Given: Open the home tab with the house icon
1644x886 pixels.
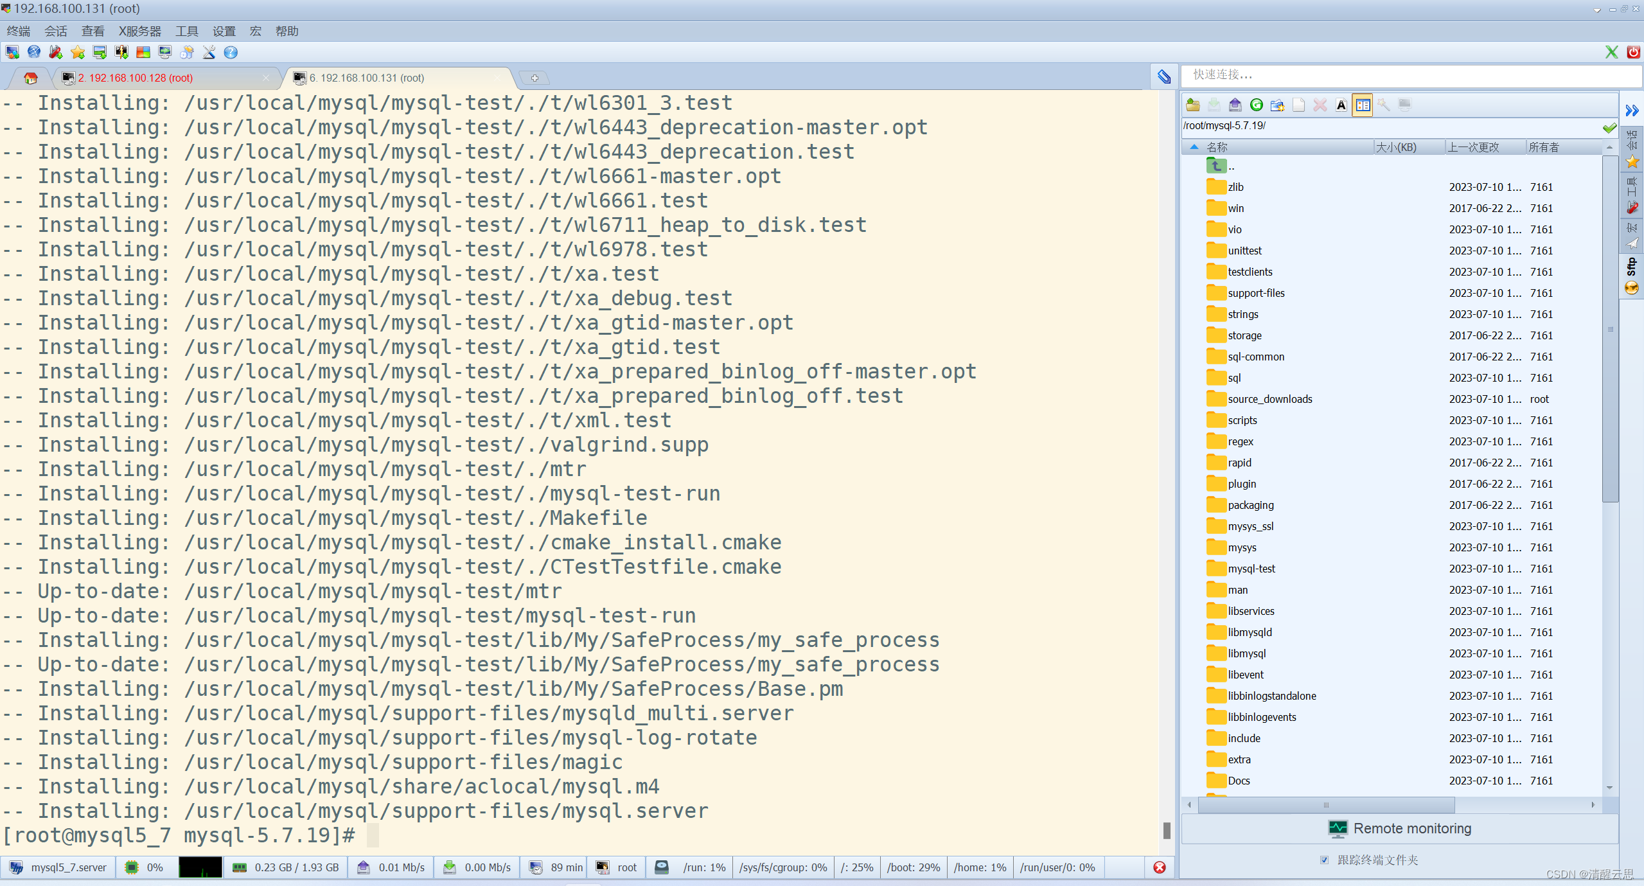Looking at the screenshot, I should pyautogui.click(x=30, y=78).
